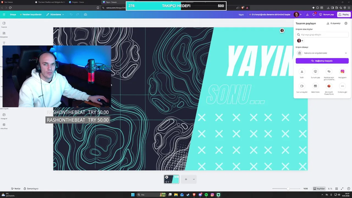Open the visitors count 0 ziyaretçi

click(334, 23)
